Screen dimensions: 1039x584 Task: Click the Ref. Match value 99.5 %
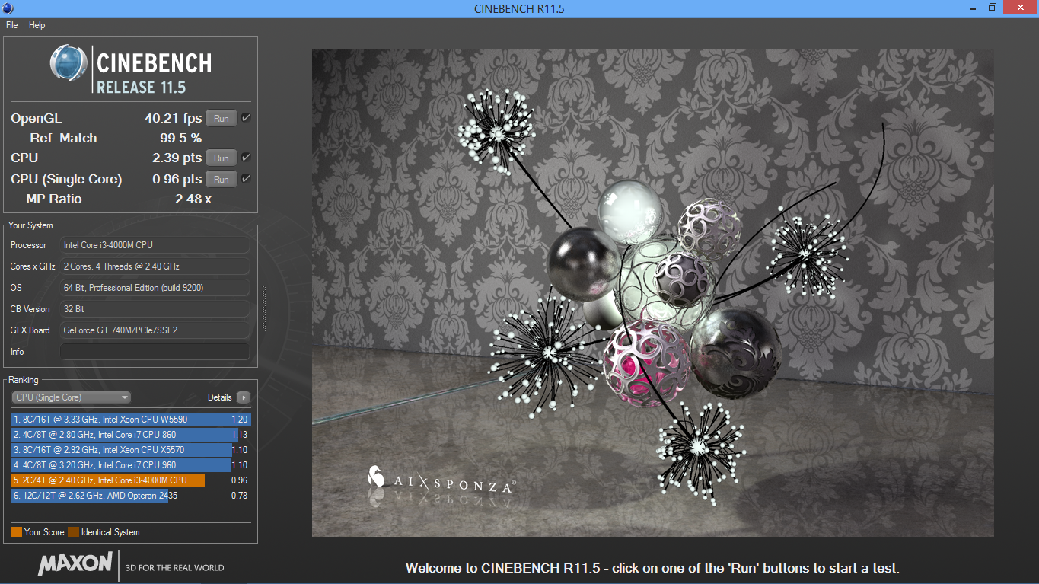[x=180, y=138]
